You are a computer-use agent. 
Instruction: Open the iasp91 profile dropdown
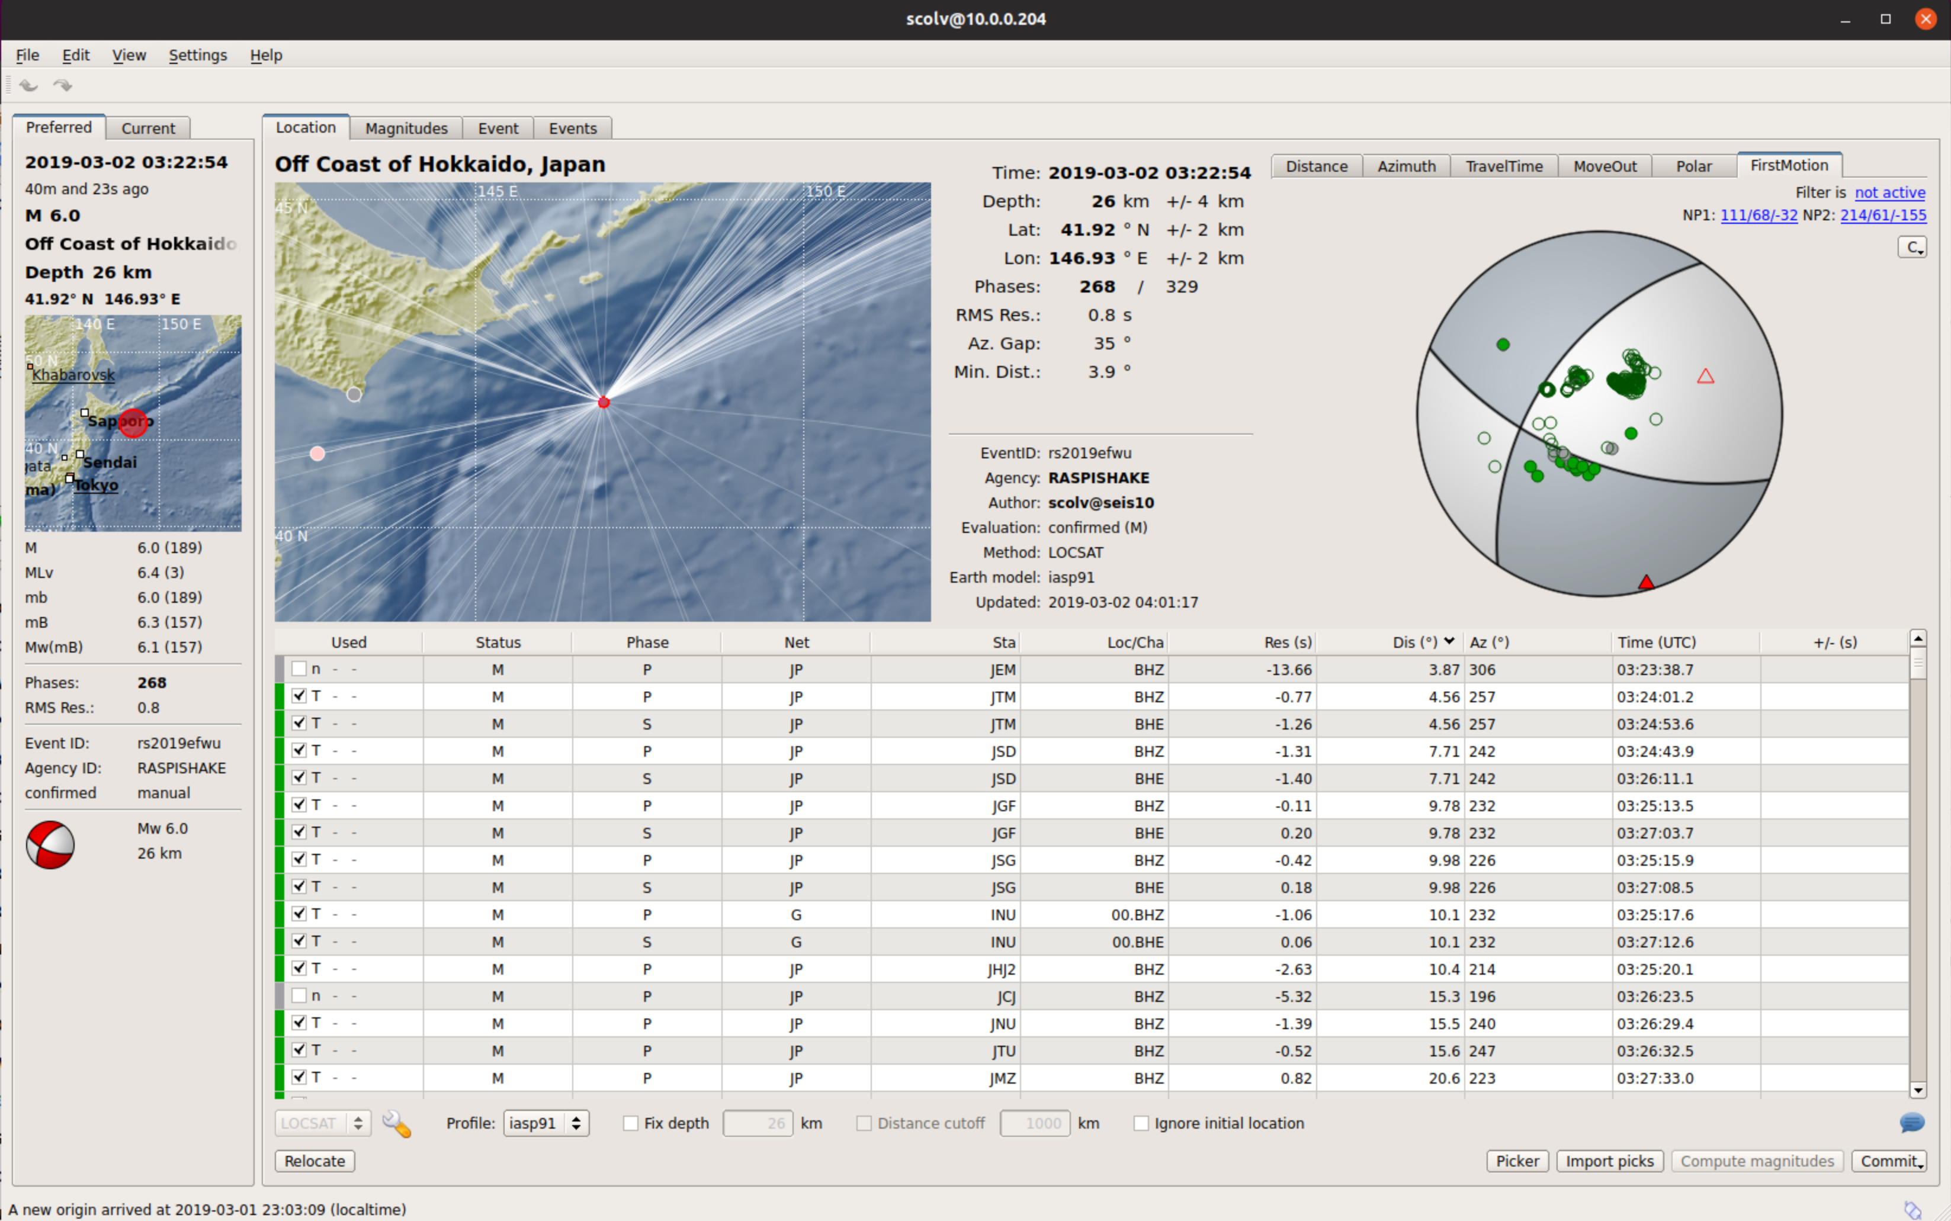pos(546,1123)
